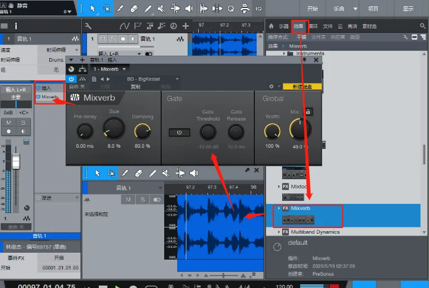This screenshot has height=288, width=429.
Task: Click the Q quantize icon
Action: point(231,9)
